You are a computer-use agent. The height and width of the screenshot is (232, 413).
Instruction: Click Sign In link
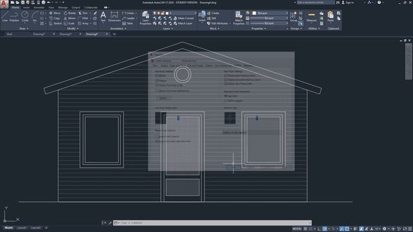[347, 3]
